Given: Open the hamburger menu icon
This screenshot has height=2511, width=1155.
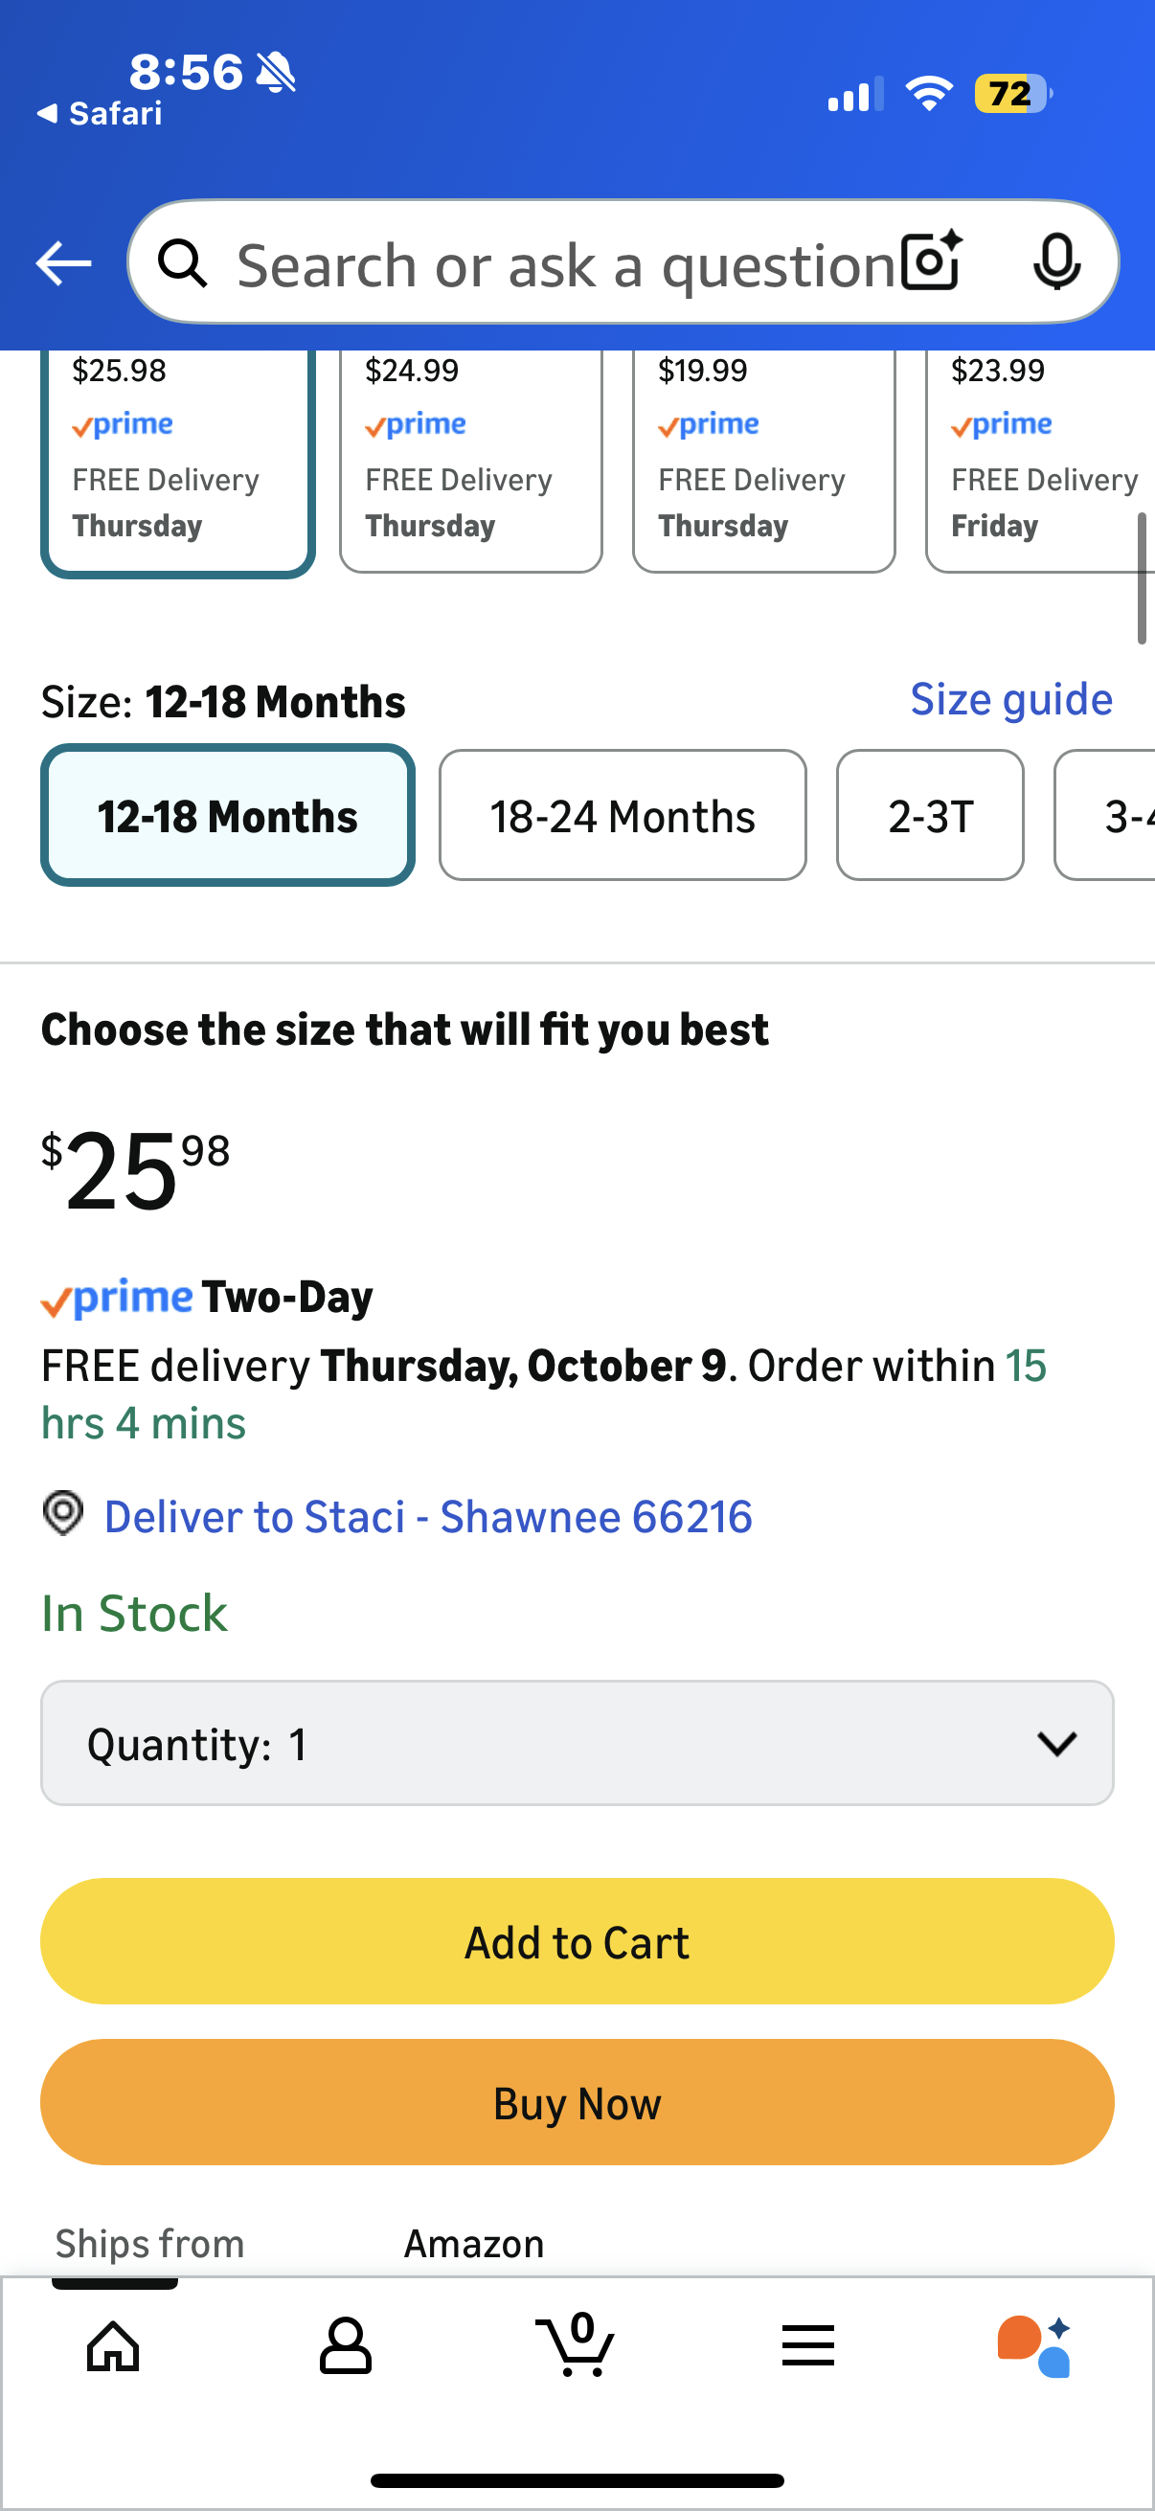Looking at the screenshot, I should 808,2344.
